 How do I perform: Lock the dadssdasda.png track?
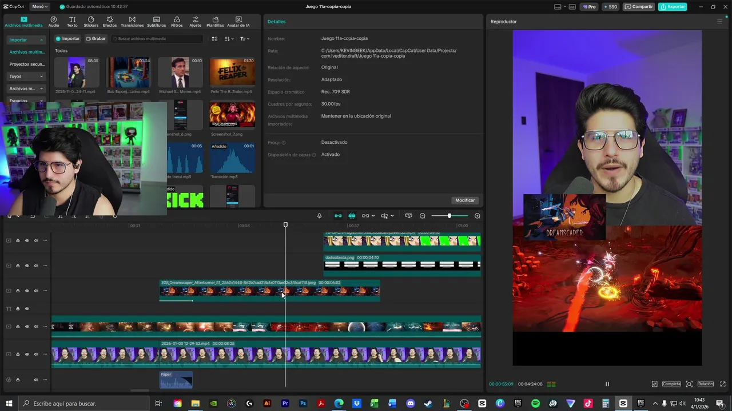[x=18, y=265]
